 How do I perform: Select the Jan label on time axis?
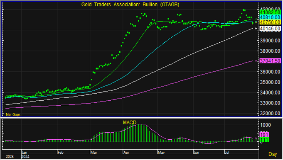click(25, 153)
